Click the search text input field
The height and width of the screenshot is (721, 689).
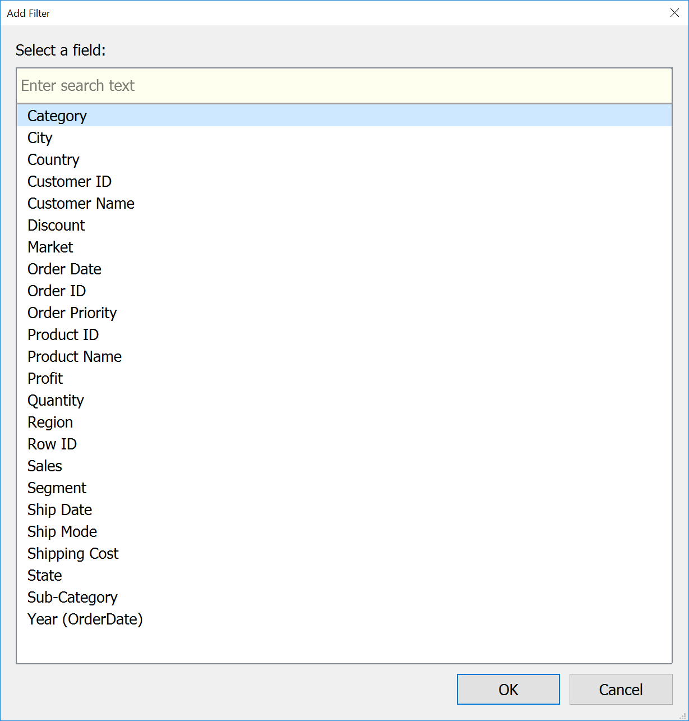coord(344,86)
